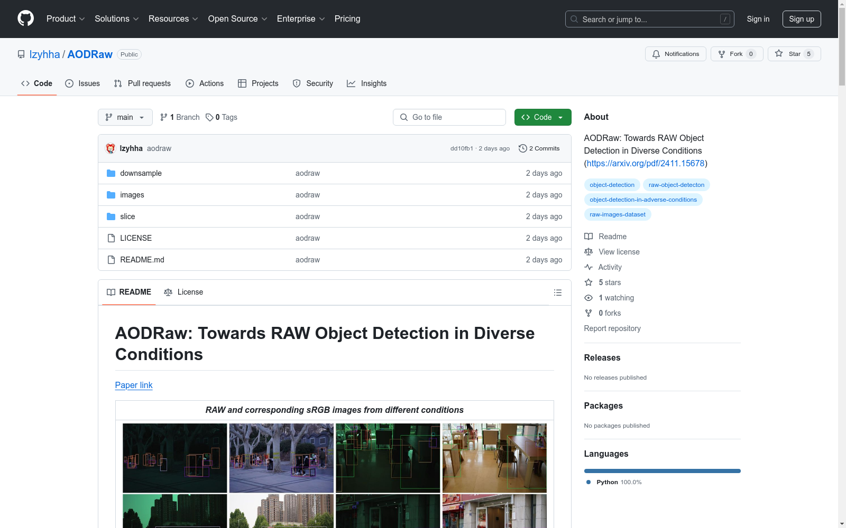This screenshot has width=846, height=528.
Task: Click the Report repository link
Action: pos(612,328)
